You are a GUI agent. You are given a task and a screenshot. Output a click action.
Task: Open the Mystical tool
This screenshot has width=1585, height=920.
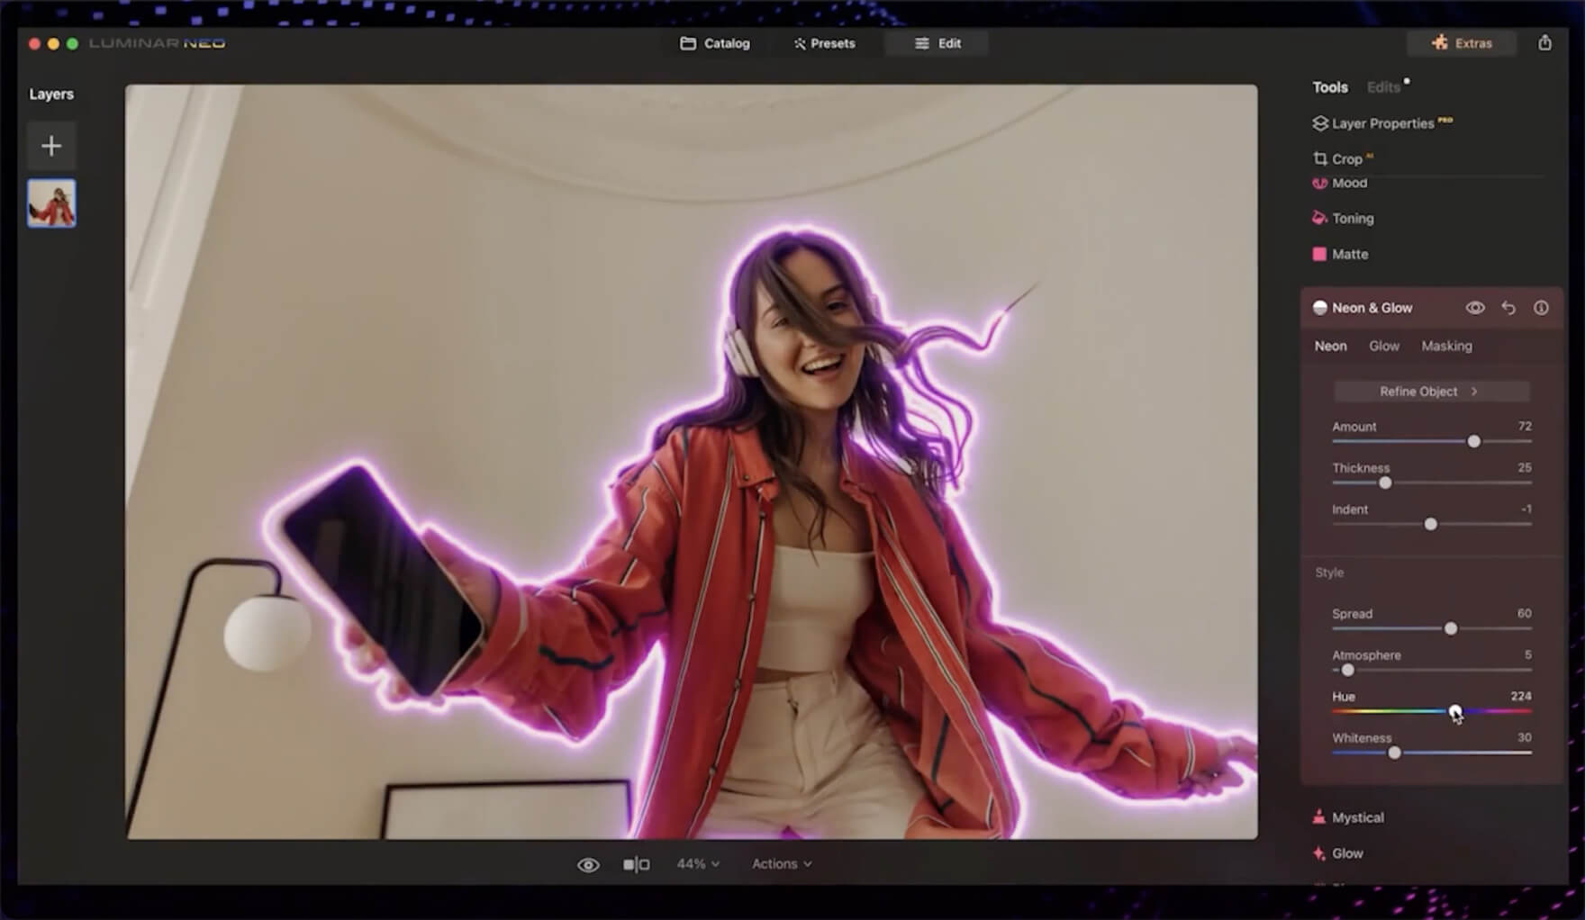pos(1357,817)
